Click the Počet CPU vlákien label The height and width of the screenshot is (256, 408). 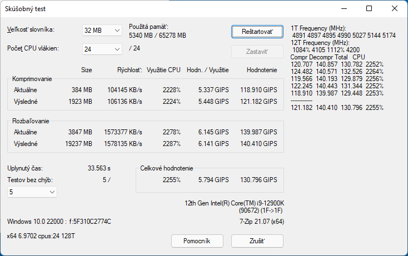(x=33, y=48)
